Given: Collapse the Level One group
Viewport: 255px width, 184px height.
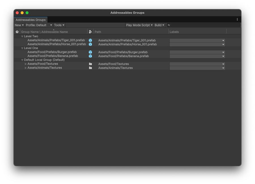Looking at the screenshot, I should (x=22, y=48).
